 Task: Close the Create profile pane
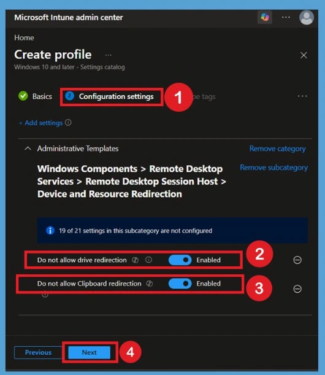tap(304, 55)
